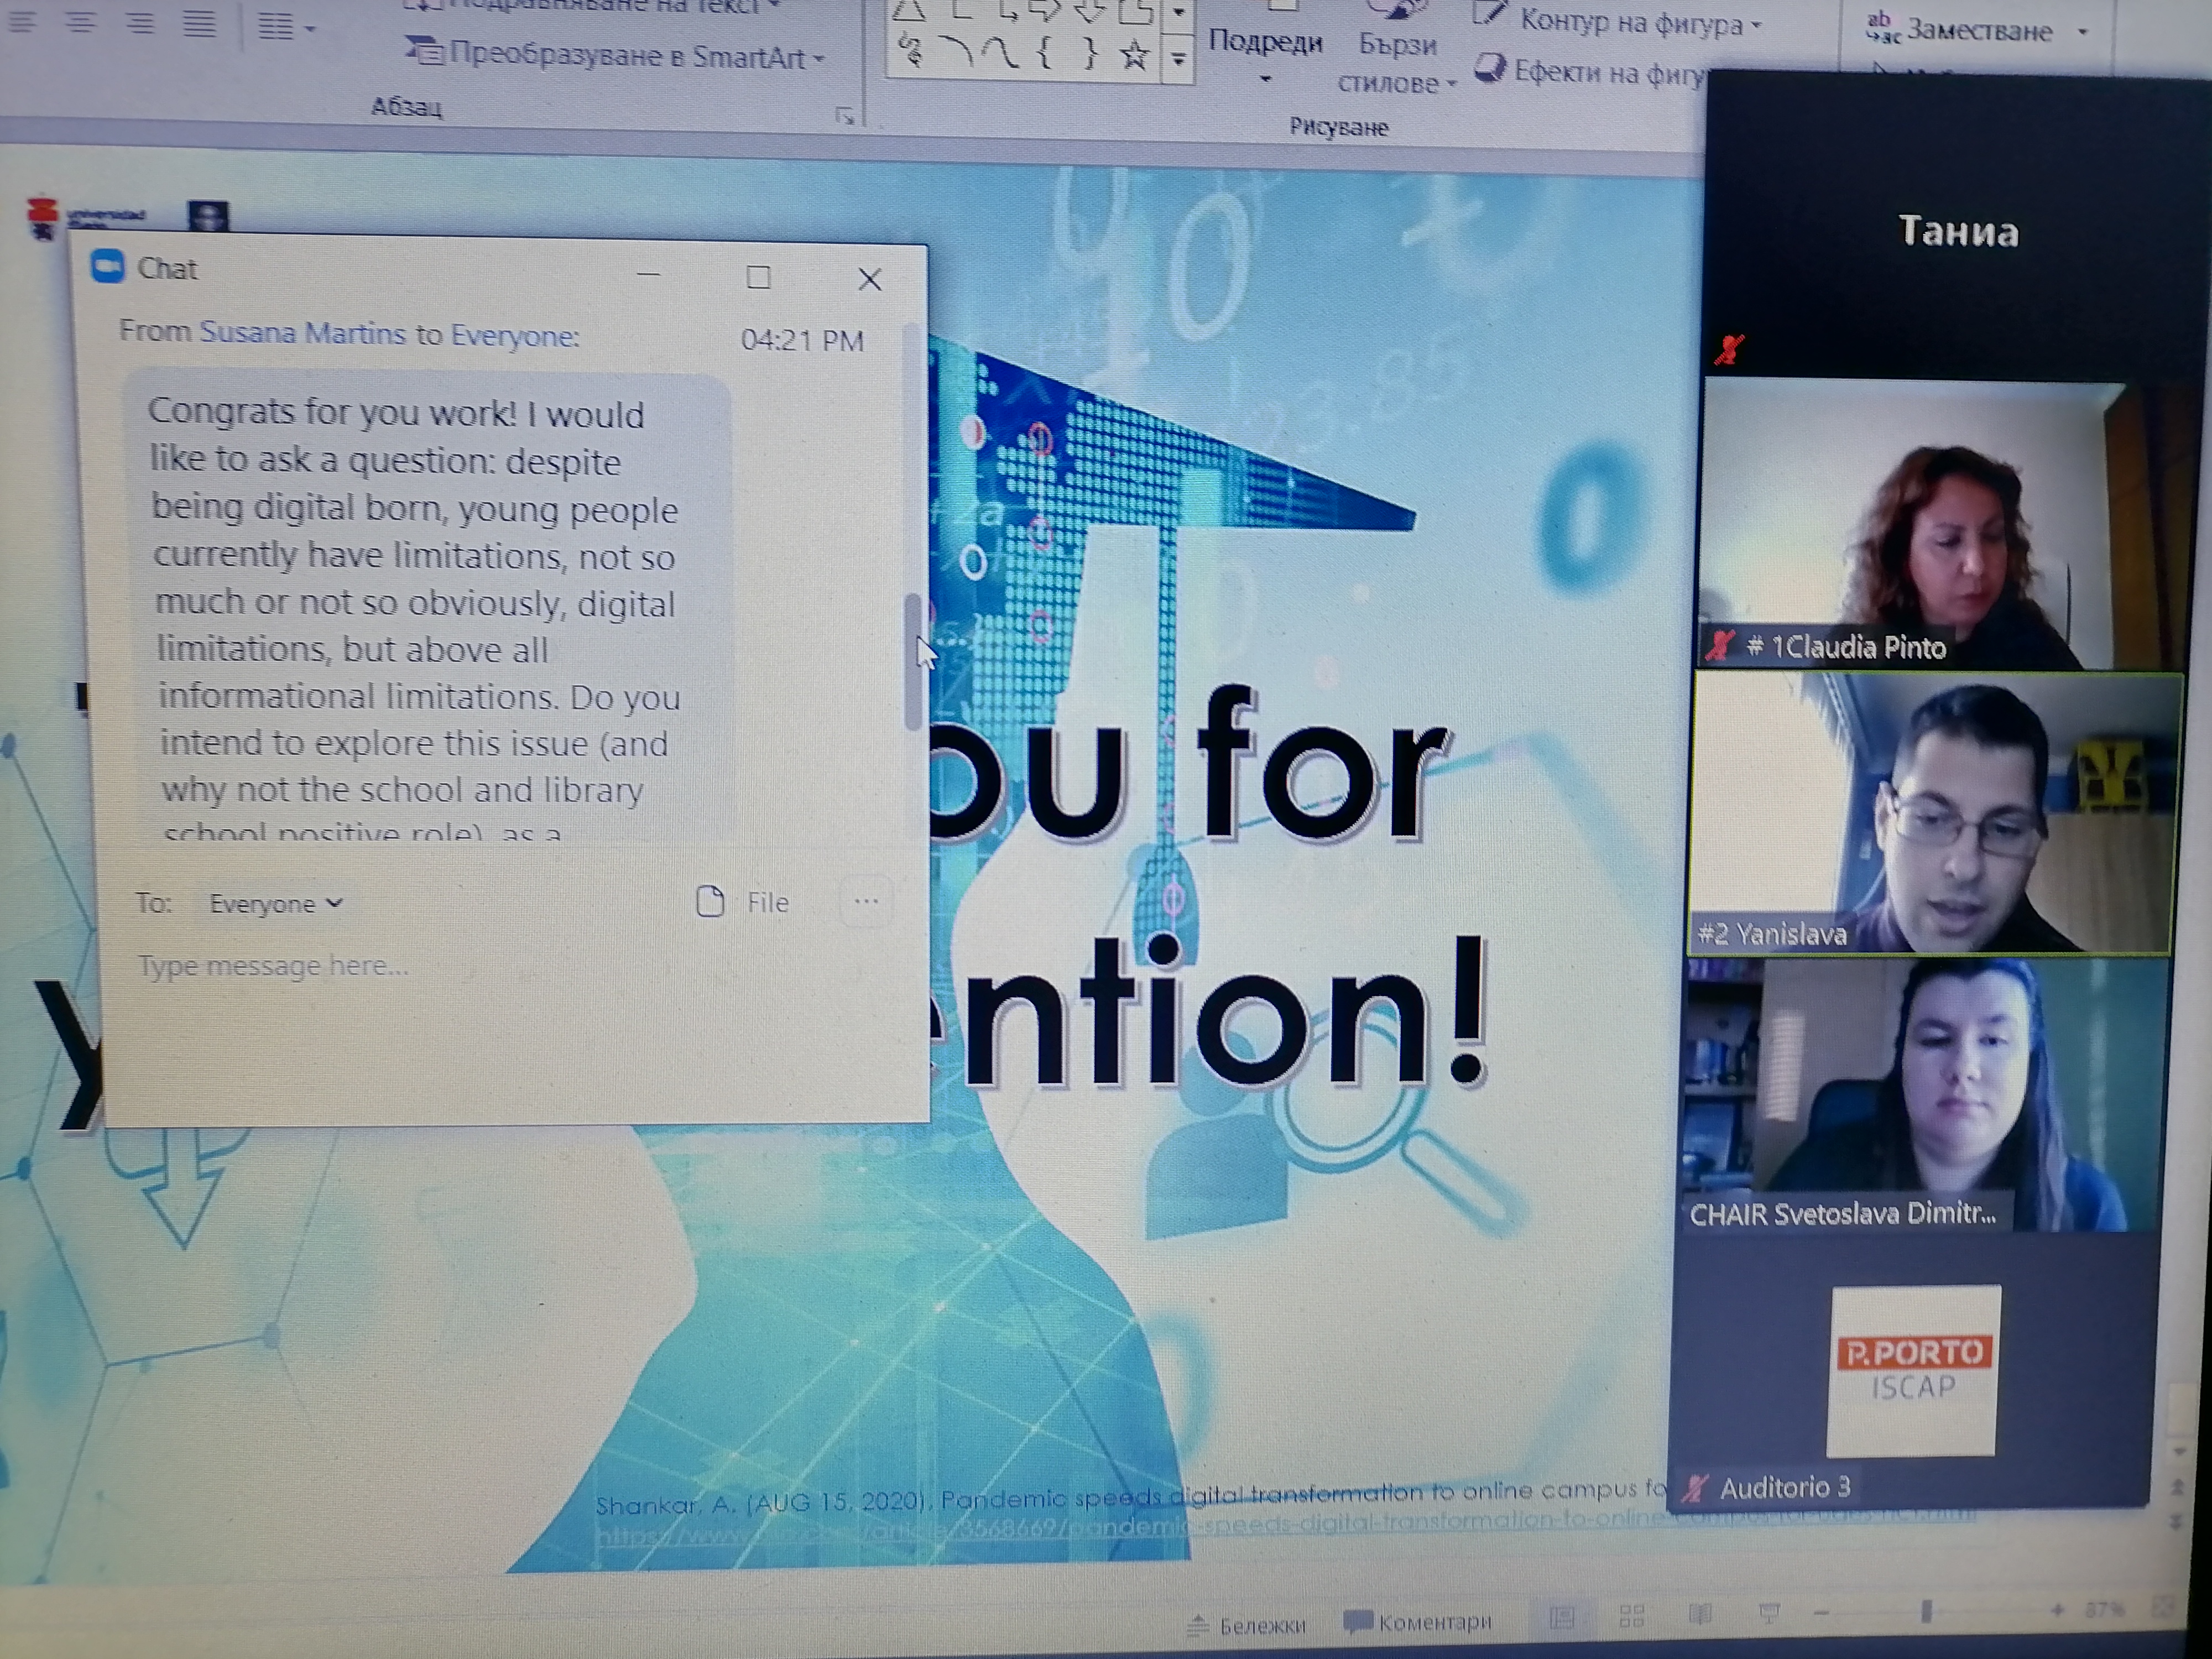Click the Заместване replace button
Image resolution: width=2212 pixels, height=1659 pixels.
(1975, 31)
